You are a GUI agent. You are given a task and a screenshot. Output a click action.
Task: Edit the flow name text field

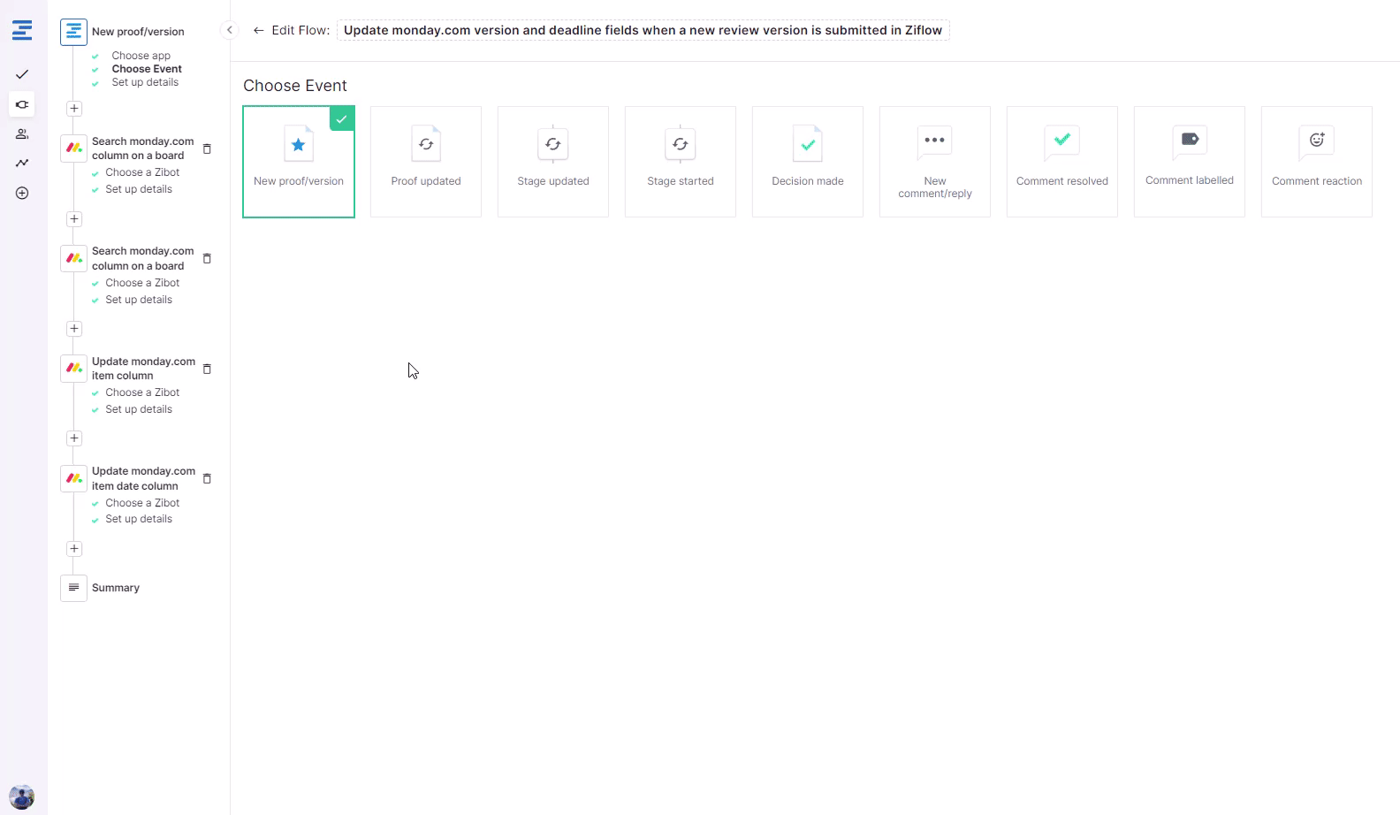tap(643, 30)
